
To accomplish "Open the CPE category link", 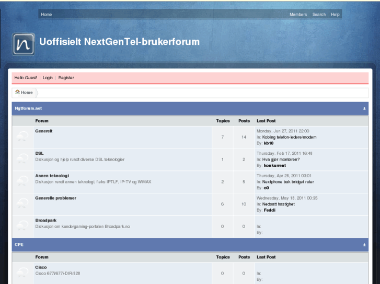I will 19,244.
